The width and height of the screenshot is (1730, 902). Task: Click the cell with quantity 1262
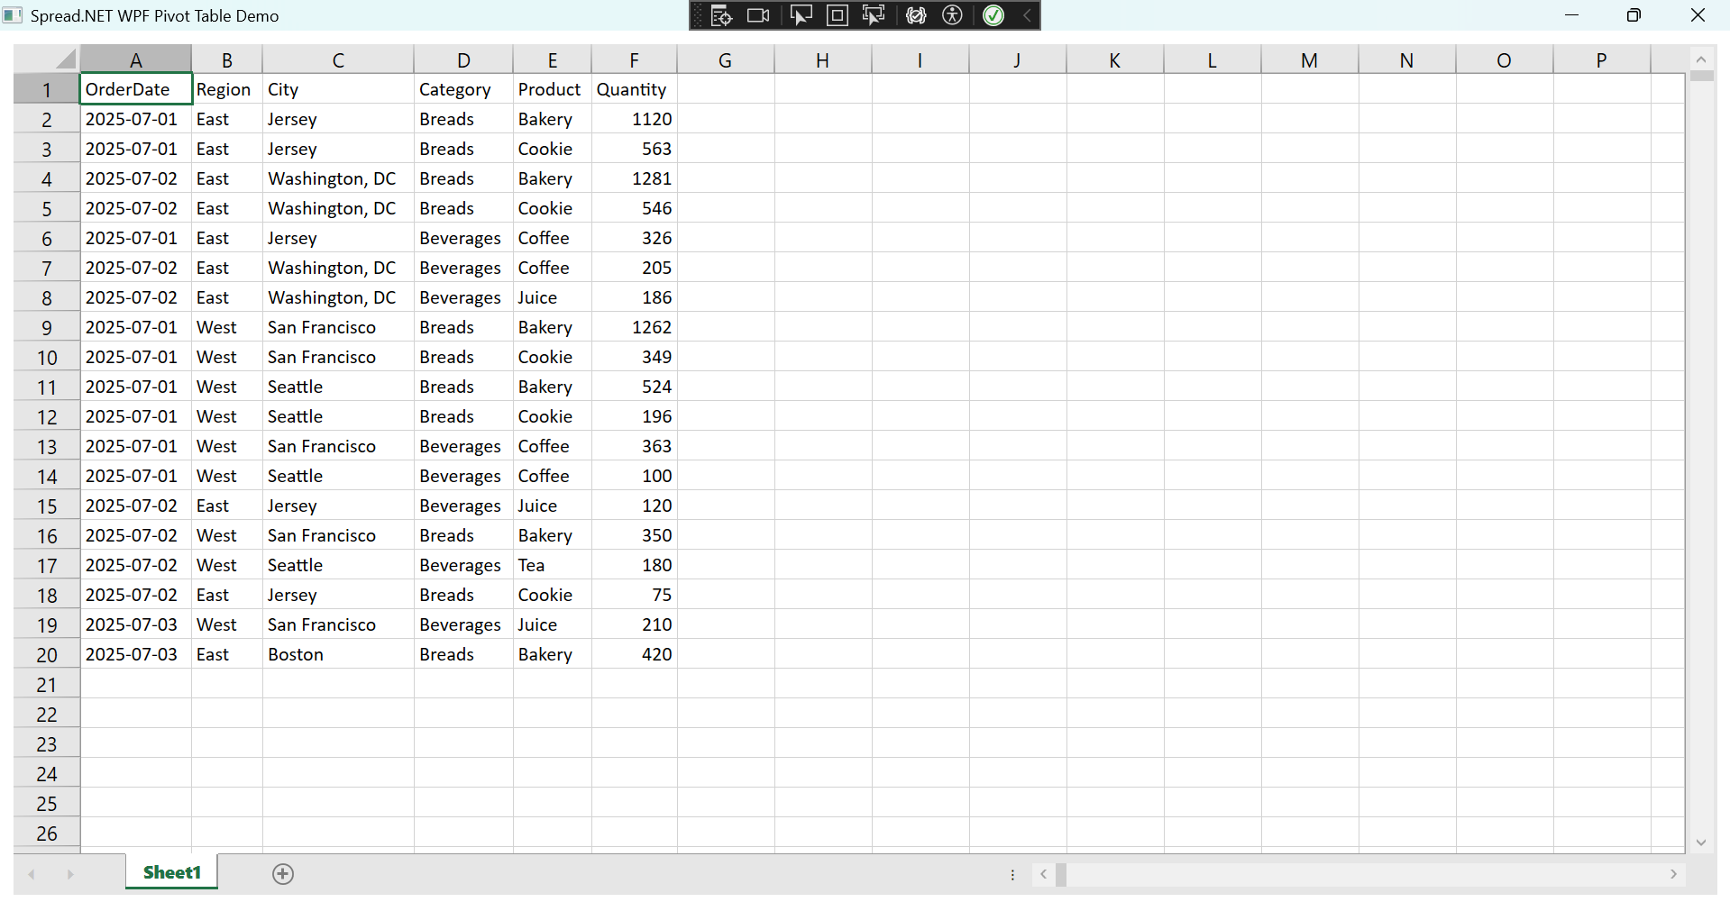(x=635, y=327)
